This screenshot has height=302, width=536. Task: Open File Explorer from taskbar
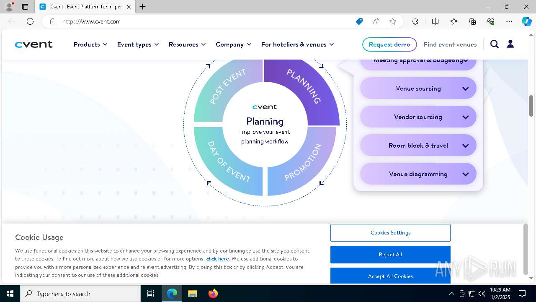click(x=192, y=294)
